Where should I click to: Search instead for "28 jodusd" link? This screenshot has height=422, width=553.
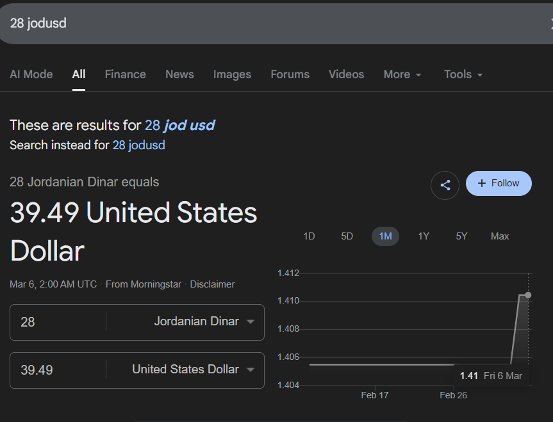(138, 145)
